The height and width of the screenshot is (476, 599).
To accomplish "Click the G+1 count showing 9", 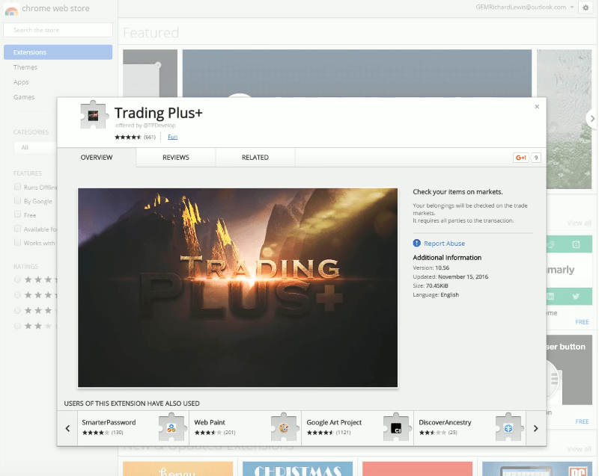I will (x=536, y=158).
